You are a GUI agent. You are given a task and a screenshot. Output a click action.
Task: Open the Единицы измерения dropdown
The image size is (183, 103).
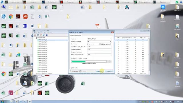coord(99,41)
